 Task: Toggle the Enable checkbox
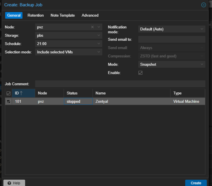(140, 73)
